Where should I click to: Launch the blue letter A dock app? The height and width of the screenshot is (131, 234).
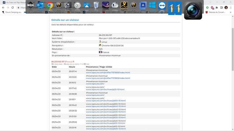click(x=143, y=5)
